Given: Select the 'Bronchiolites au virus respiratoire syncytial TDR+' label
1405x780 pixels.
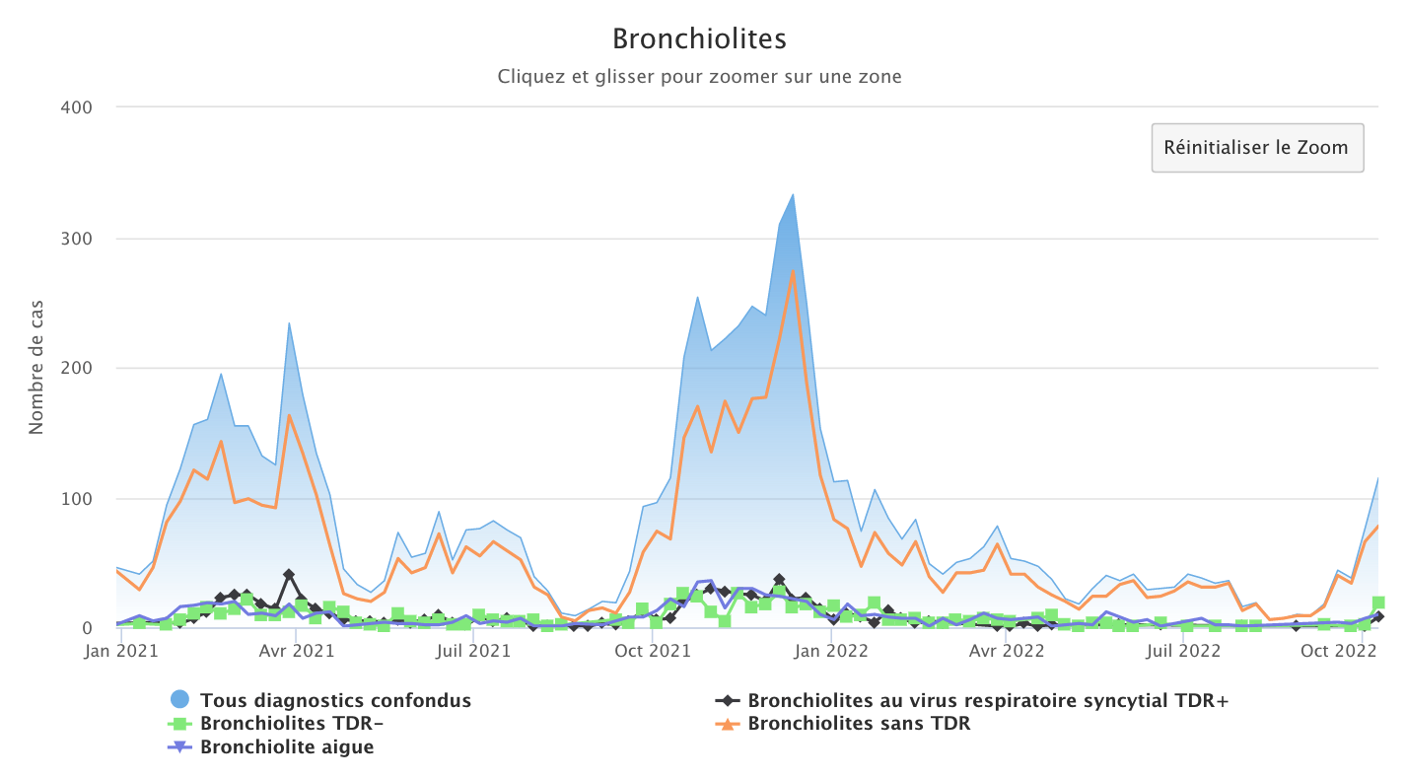Looking at the screenshot, I should coord(989,700).
